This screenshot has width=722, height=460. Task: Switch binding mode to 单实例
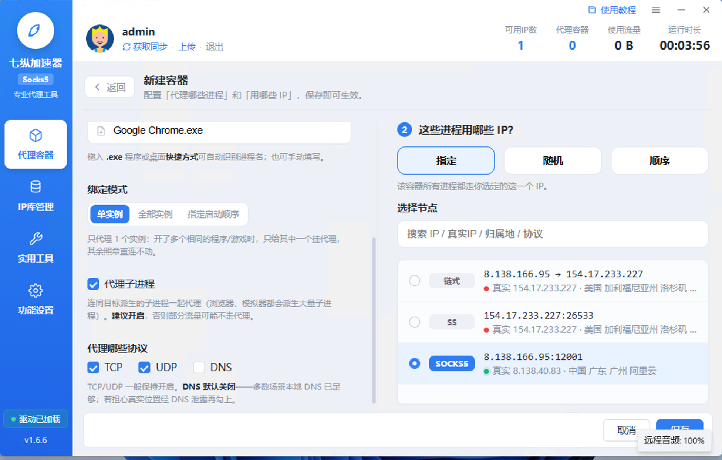point(110,214)
